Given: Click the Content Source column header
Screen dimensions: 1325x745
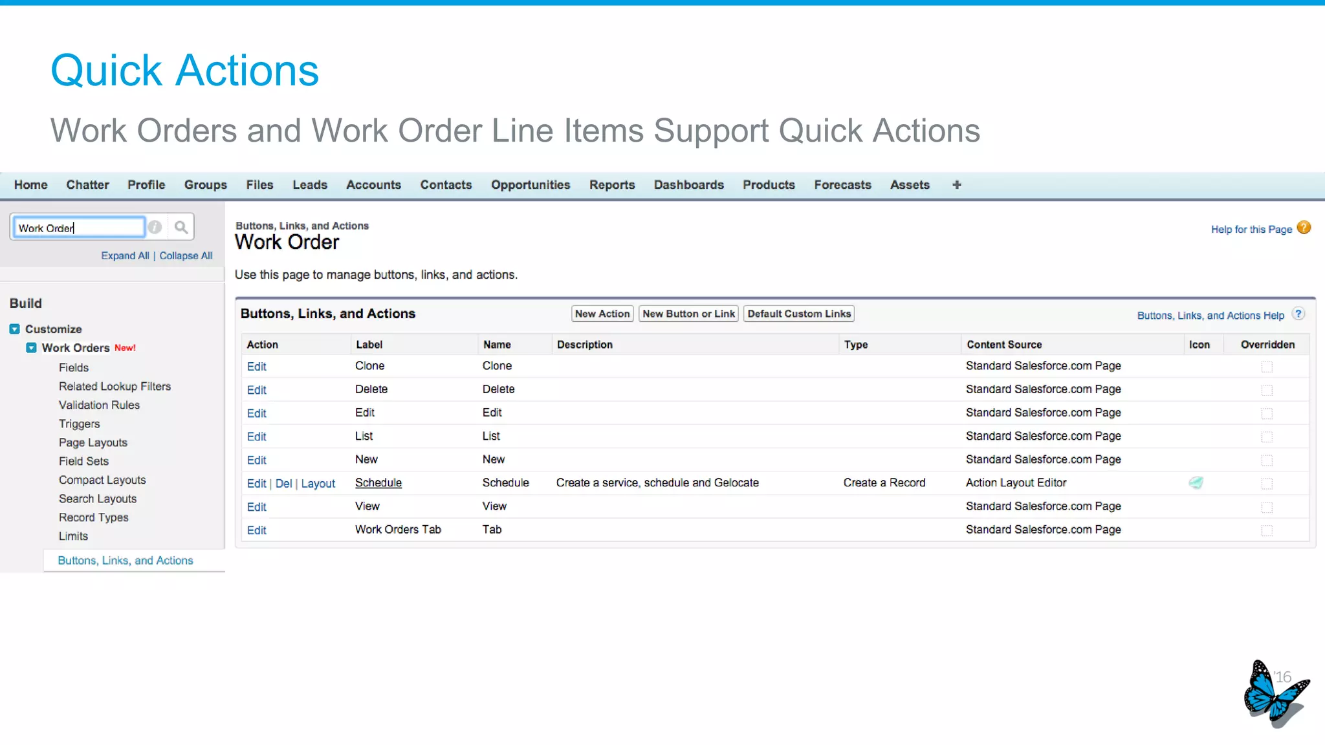Looking at the screenshot, I should point(1004,345).
